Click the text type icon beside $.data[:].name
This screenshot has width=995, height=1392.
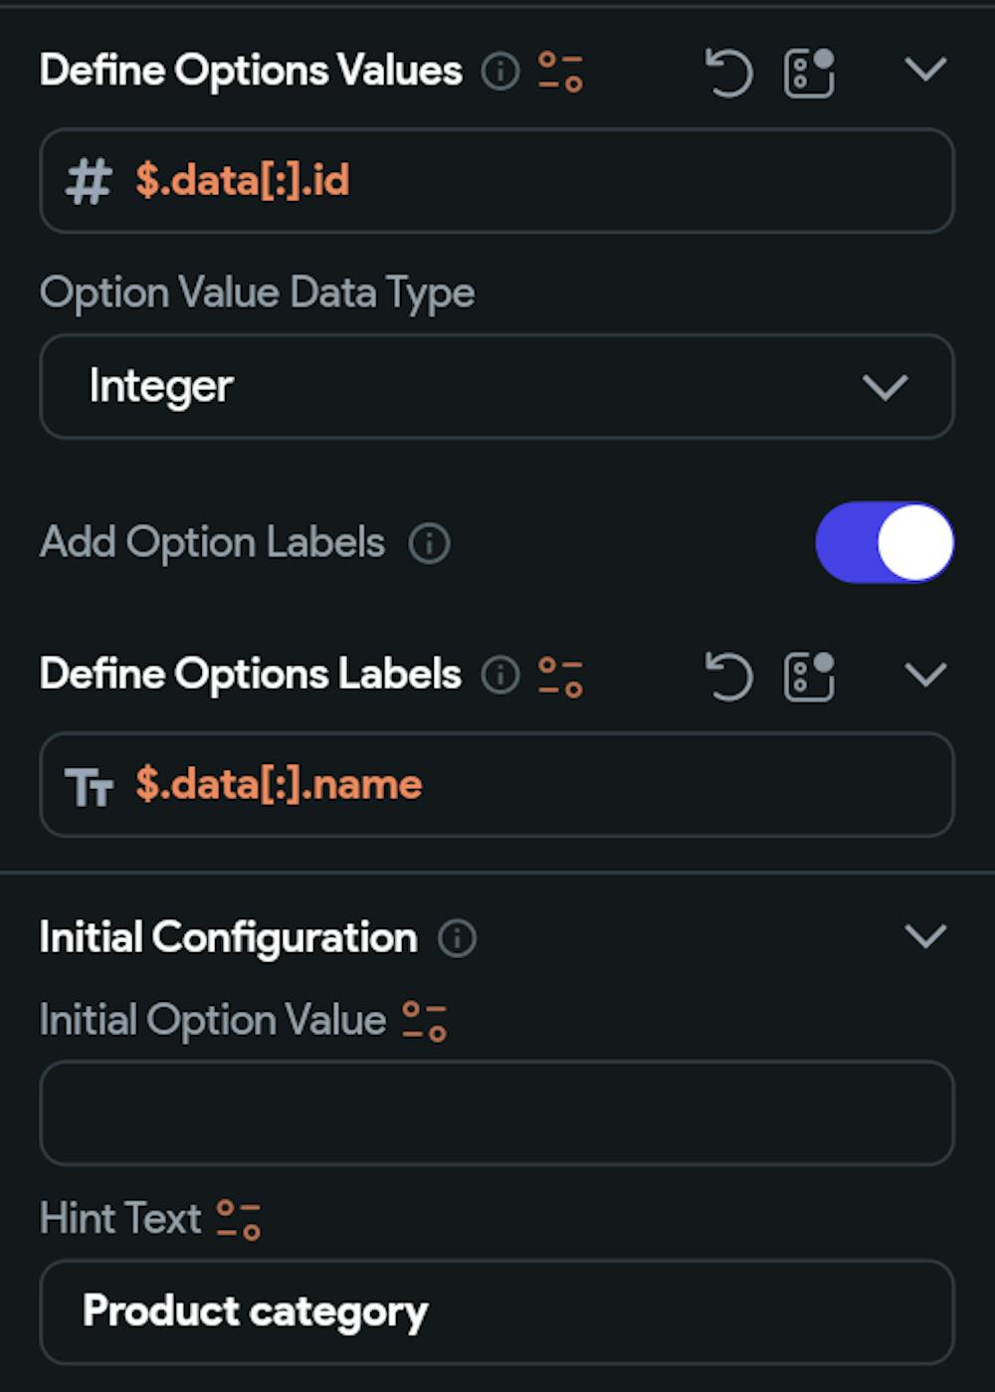coord(92,785)
